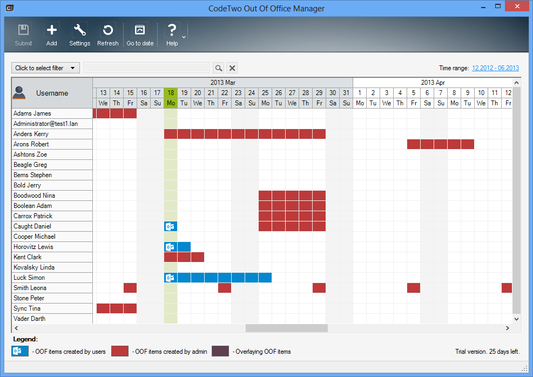Select user Horovitz Lewis

coord(52,247)
